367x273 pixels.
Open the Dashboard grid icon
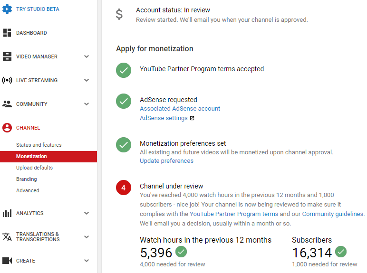(7, 33)
